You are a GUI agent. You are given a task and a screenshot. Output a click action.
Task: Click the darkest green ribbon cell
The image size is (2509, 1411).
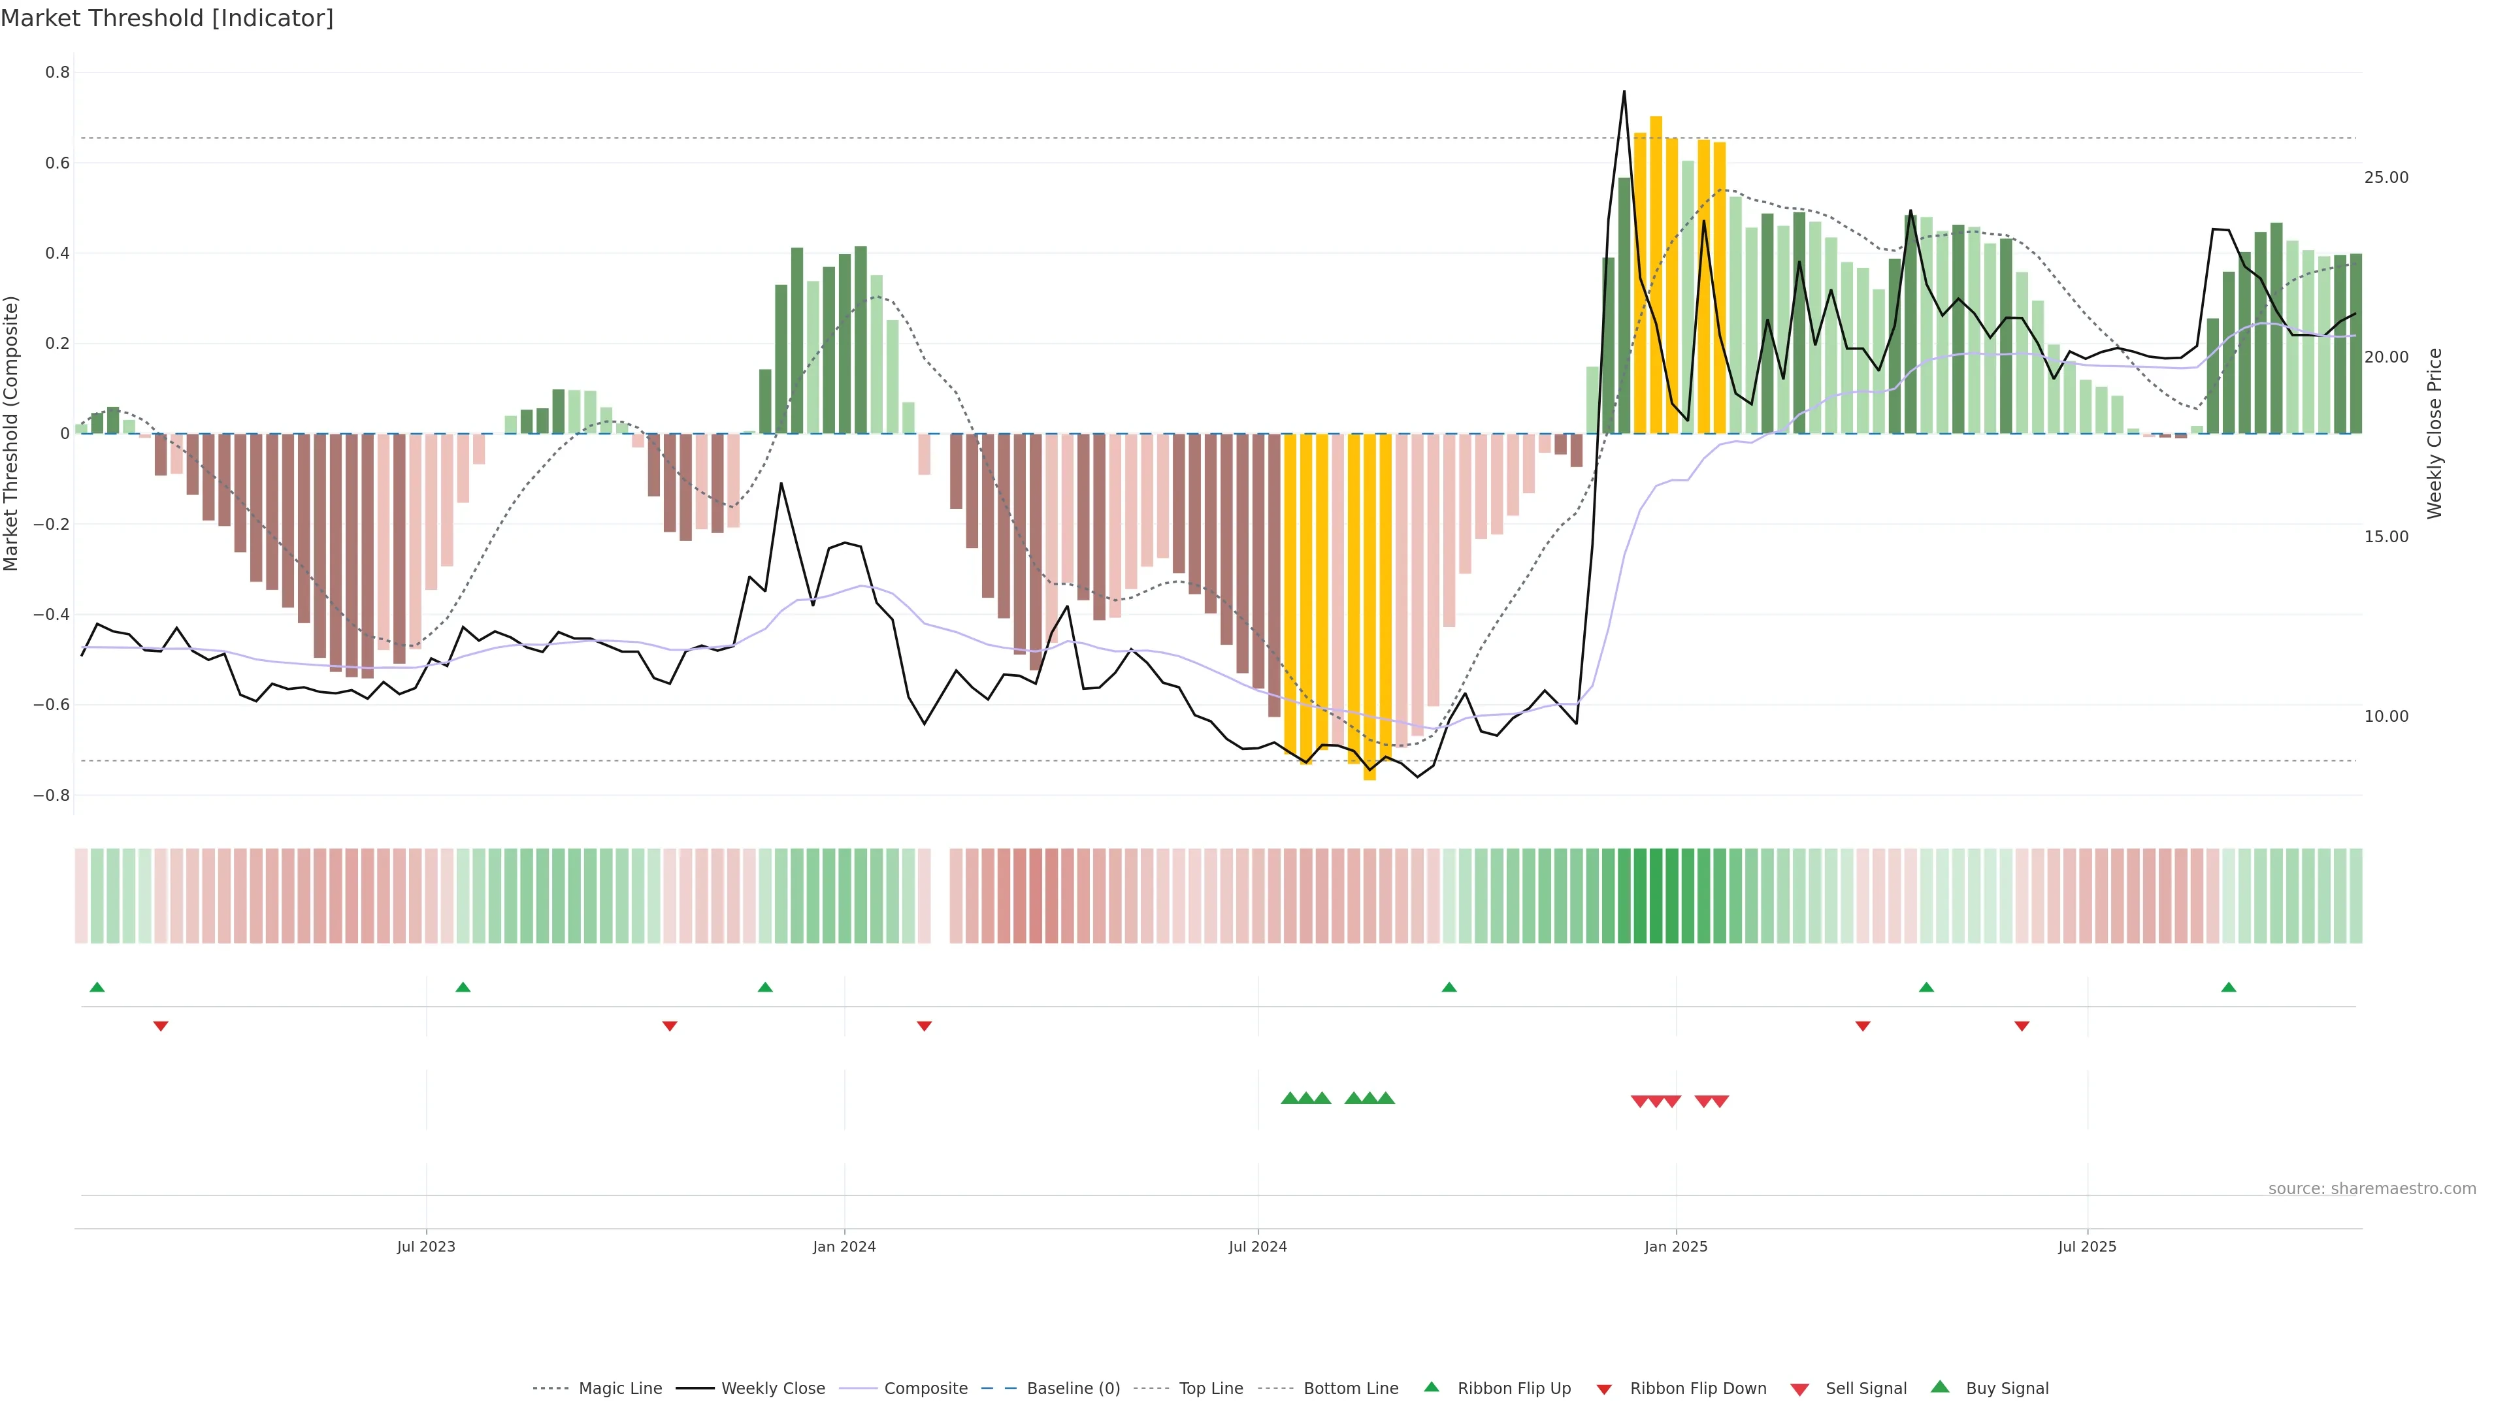tap(1656, 896)
